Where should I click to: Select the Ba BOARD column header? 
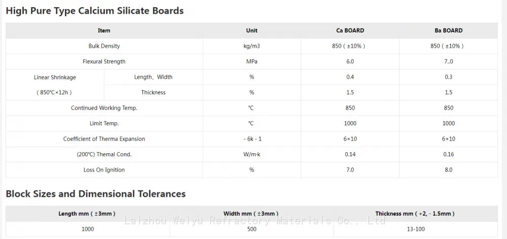[449, 30]
